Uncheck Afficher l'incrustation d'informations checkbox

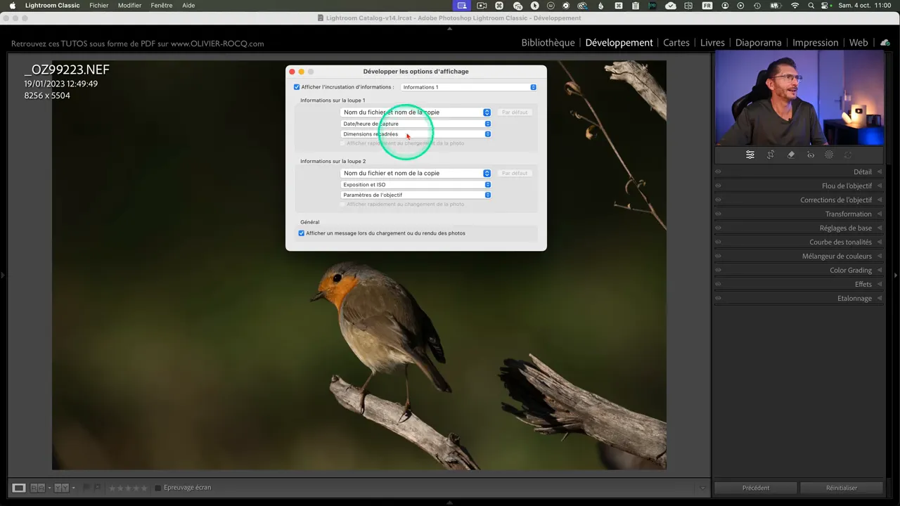[297, 87]
